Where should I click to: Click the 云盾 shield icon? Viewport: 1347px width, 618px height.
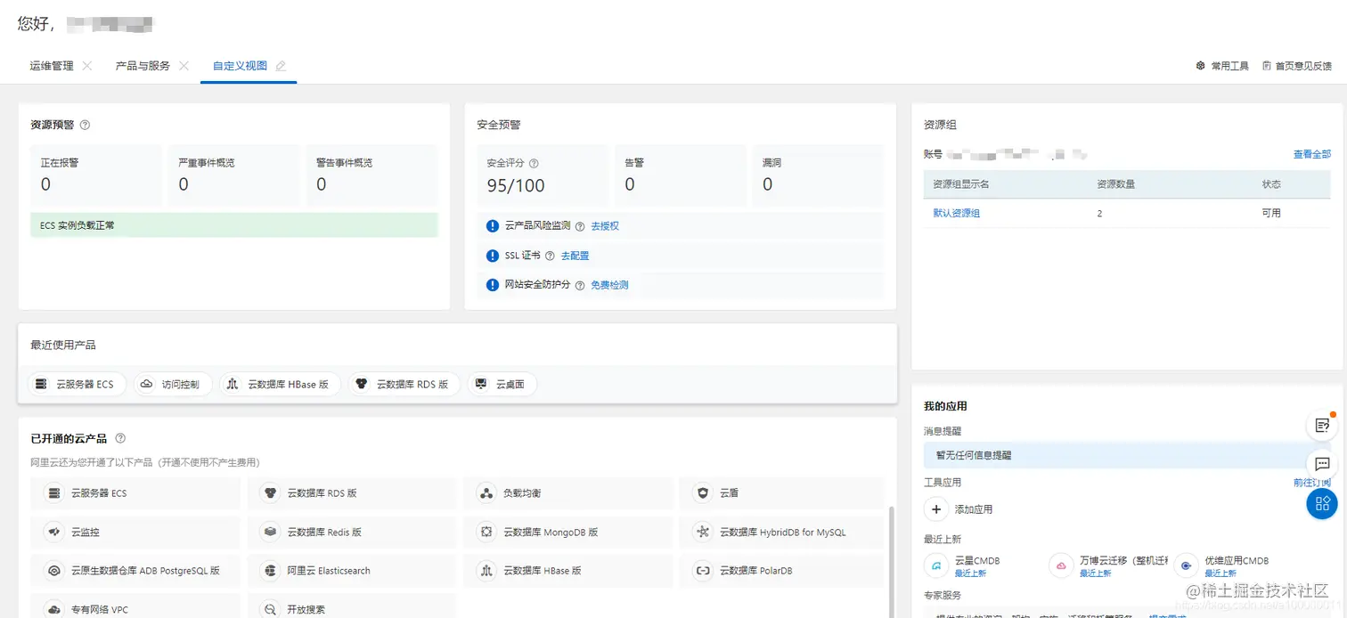701,492
